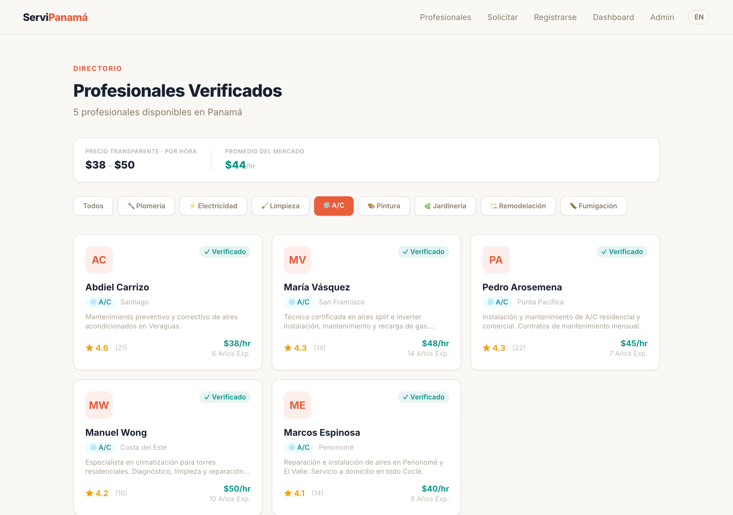Open Marcos Espinosa's profile name
The height and width of the screenshot is (515, 733).
coord(322,432)
